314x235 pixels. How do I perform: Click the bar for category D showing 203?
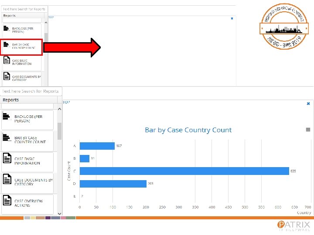tap(113, 184)
